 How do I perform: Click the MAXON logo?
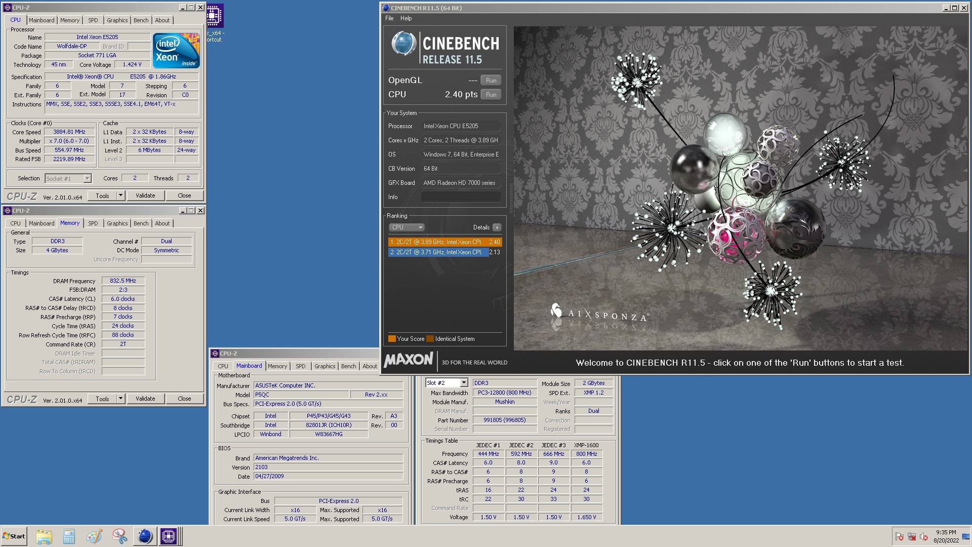click(x=409, y=360)
